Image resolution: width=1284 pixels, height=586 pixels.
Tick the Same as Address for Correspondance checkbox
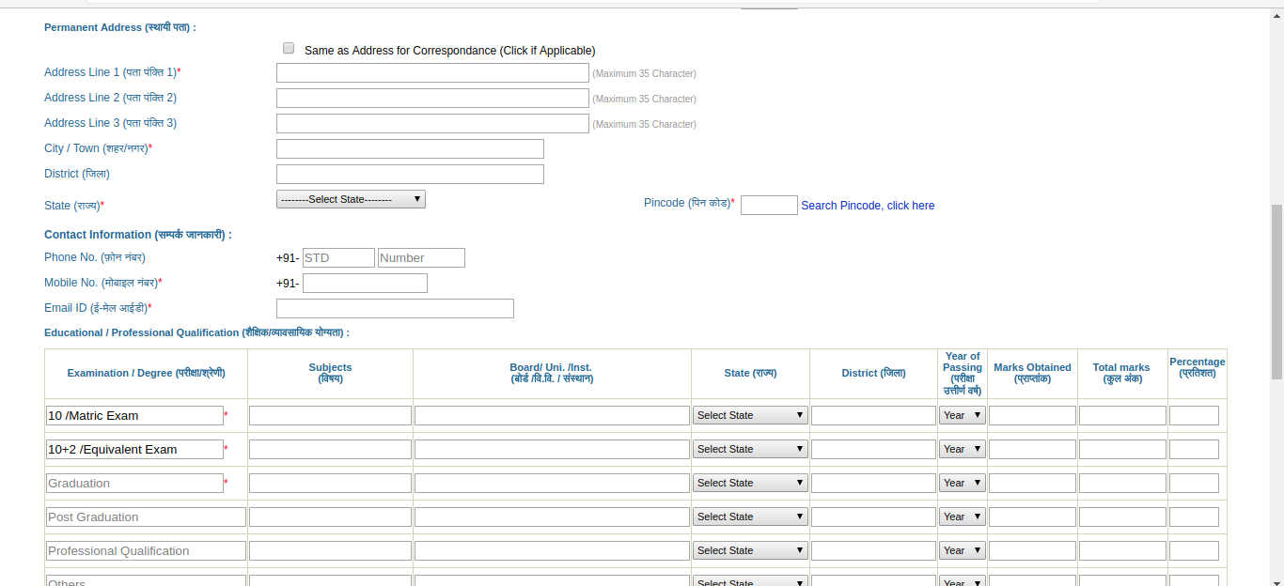(x=289, y=49)
